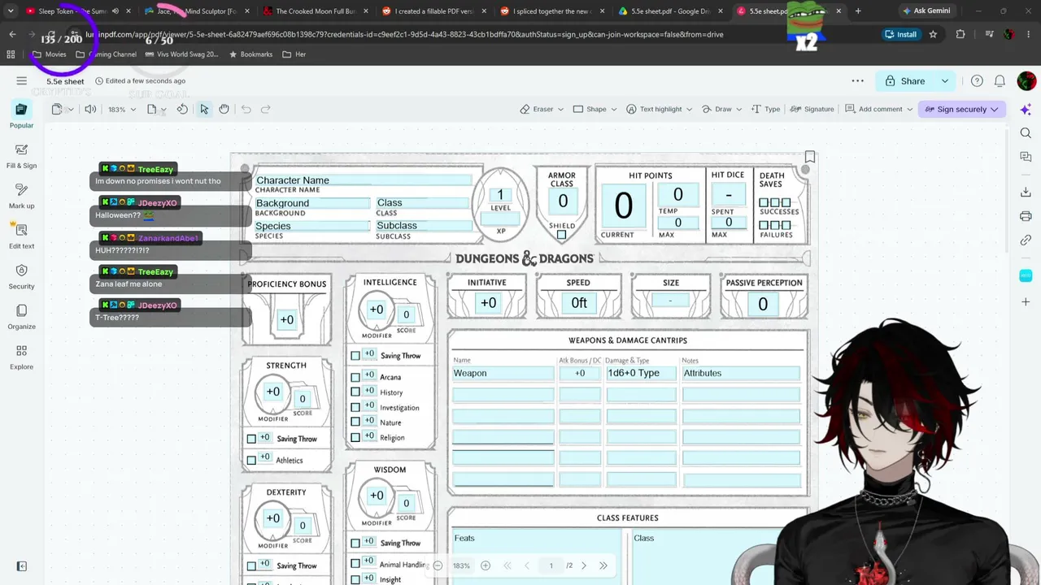Open the Mark up tools
The image size is (1041, 585).
[21, 196]
